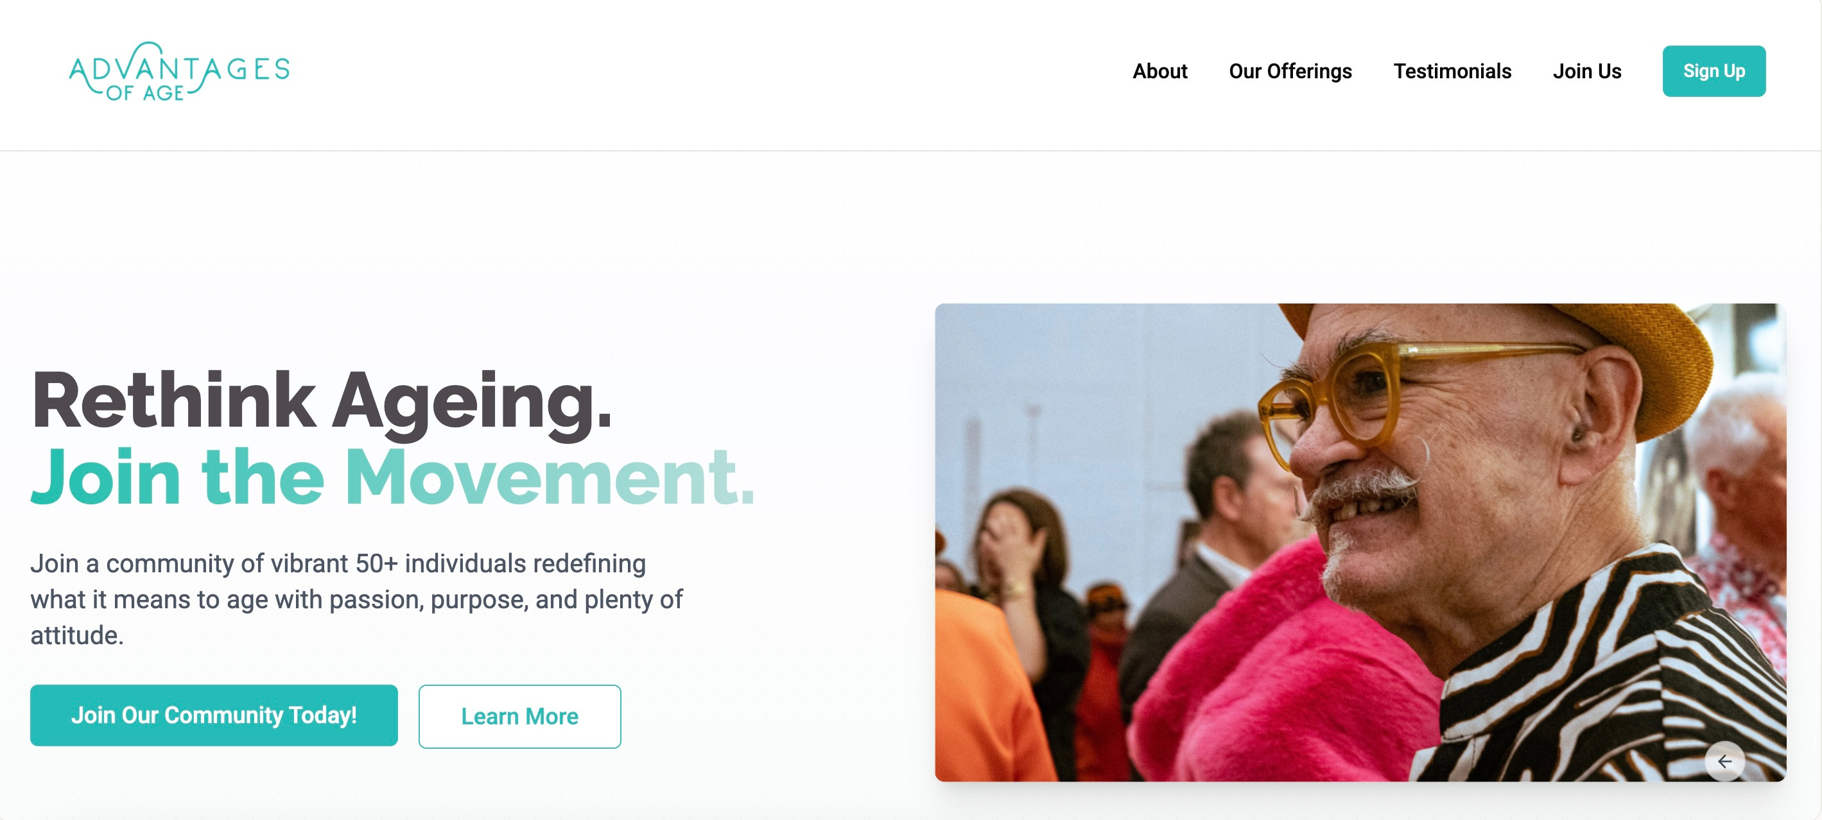Click the community description paragraph text
This screenshot has height=820, width=1822.
[x=356, y=599]
